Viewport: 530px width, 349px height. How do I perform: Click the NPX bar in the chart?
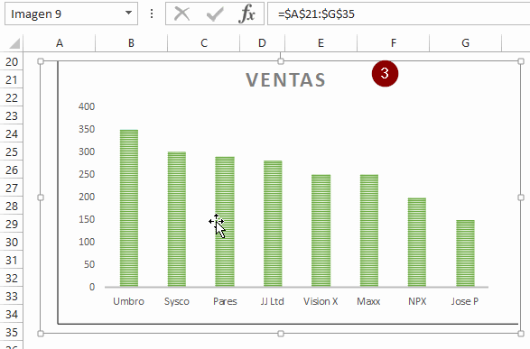417,243
